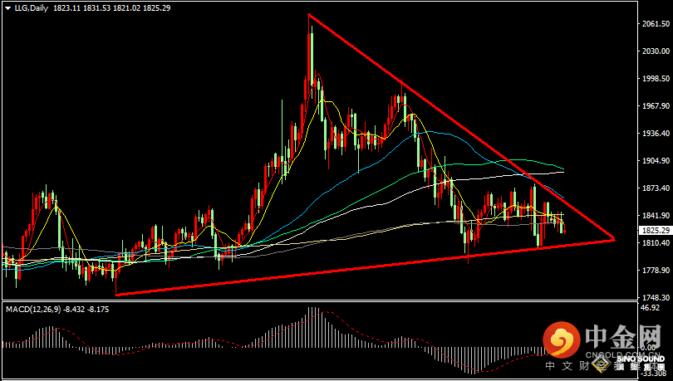Click the 46.92 MACD scale label
This screenshot has width=673, height=381.
[650, 308]
